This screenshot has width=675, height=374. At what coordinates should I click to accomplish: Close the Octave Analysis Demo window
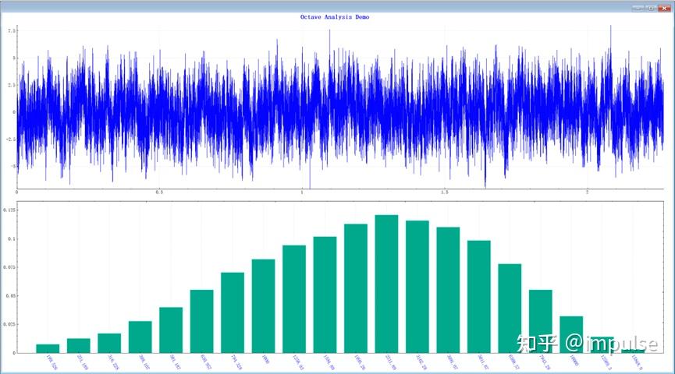coord(664,8)
